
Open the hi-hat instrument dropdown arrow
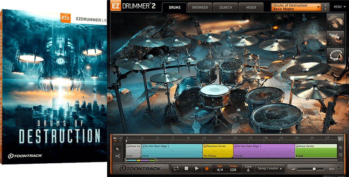[x=165, y=84]
